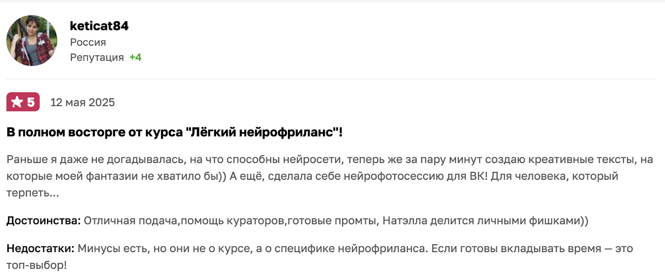The width and height of the screenshot is (665, 280).
Task: Click the country label Россия
Action: [88, 42]
